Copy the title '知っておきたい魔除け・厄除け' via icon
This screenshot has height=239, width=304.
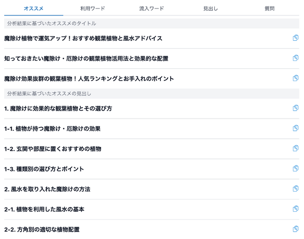point(295,58)
